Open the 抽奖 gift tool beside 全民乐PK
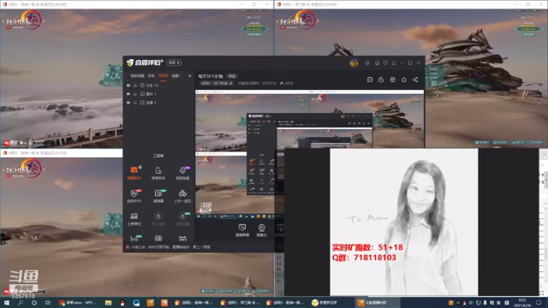 [158, 196]
